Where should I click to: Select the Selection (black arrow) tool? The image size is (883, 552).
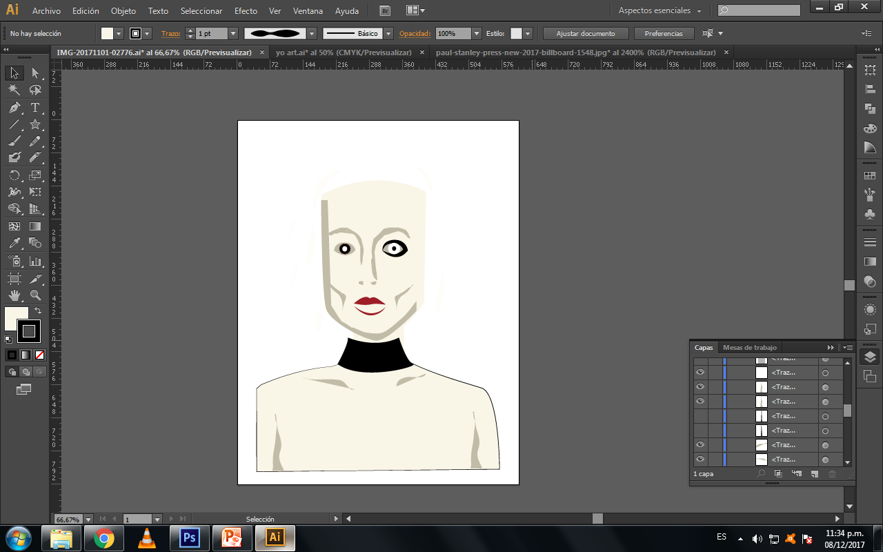pyautogui.click(x=14, y=73)
